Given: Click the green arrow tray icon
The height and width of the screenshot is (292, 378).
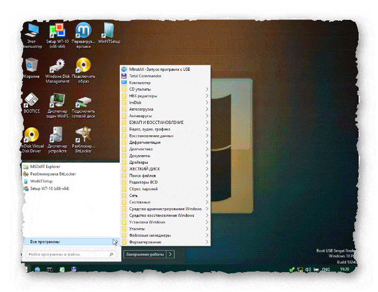Looking at the screenshot, I should [292, 269].
